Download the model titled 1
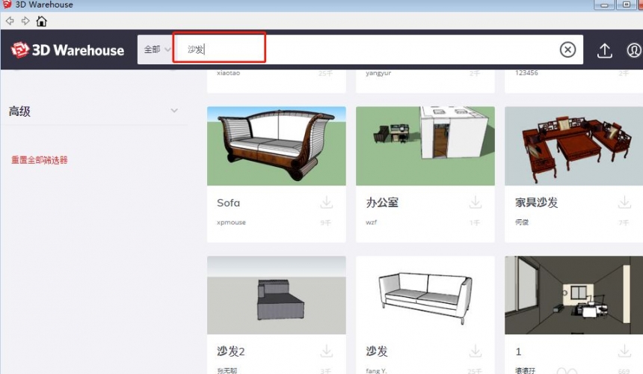 click(624, 351)
